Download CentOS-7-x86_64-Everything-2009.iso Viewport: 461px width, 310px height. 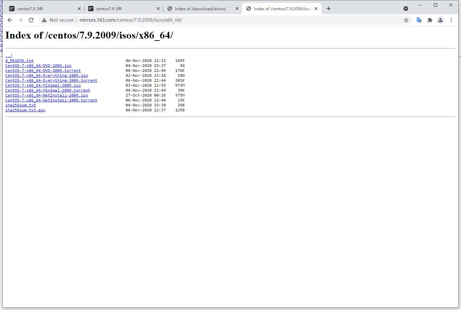(47, 75)
